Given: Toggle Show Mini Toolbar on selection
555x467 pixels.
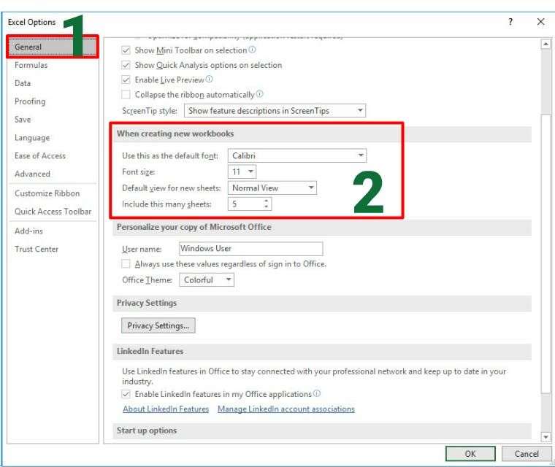Looking at the screenshot, I should 126,50.
